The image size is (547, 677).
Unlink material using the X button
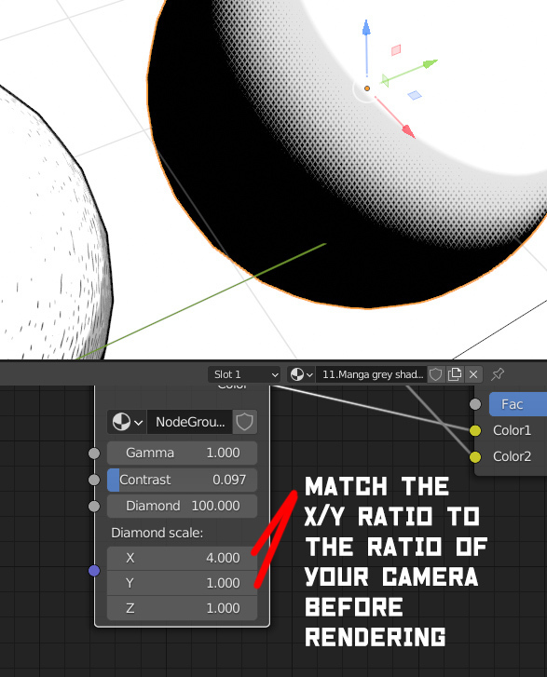coord(473,374)
